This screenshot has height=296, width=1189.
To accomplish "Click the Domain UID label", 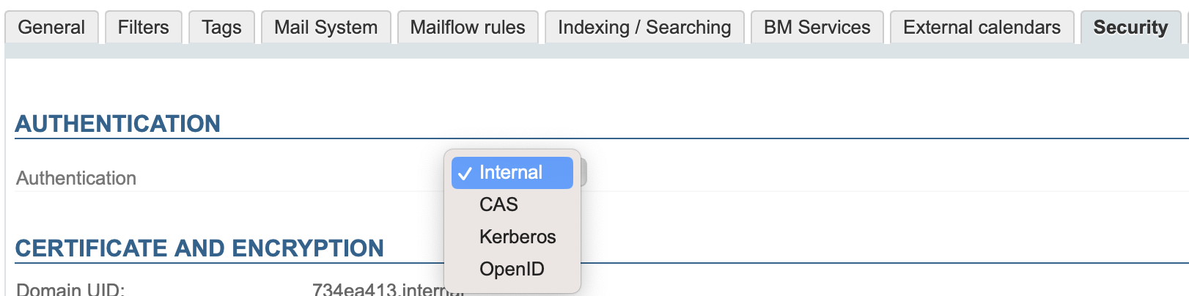I will pos(70,289).
